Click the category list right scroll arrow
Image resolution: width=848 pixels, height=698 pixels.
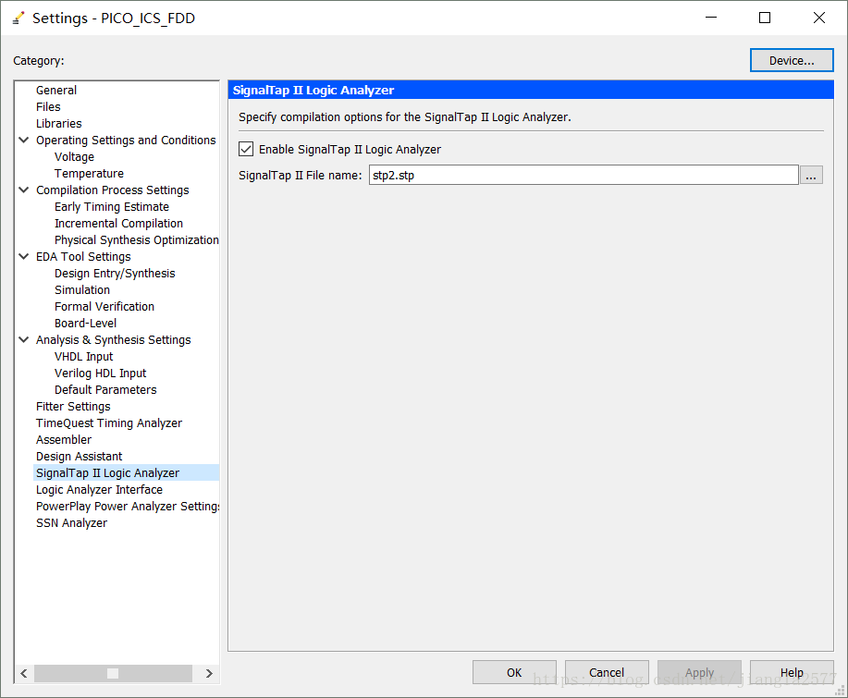click(x=209, y=673)
